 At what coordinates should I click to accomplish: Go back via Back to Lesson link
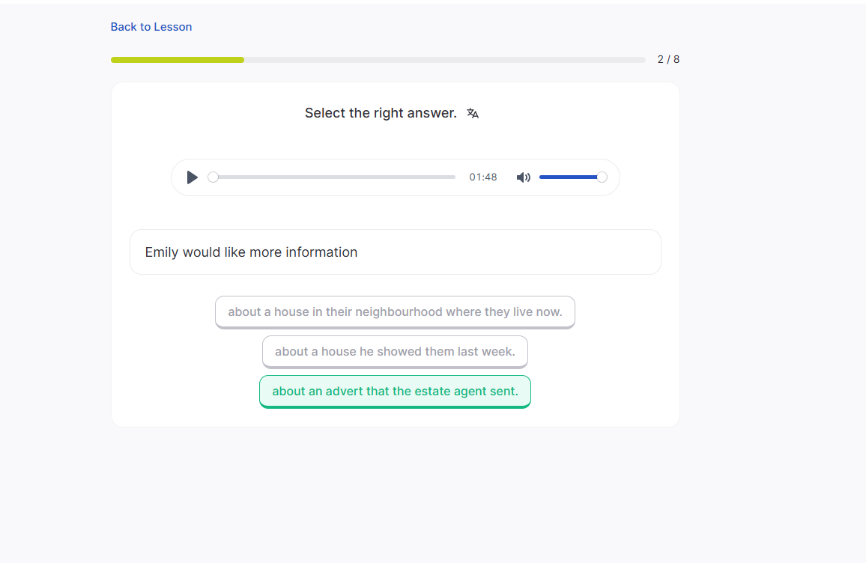[x=151, y=27]
